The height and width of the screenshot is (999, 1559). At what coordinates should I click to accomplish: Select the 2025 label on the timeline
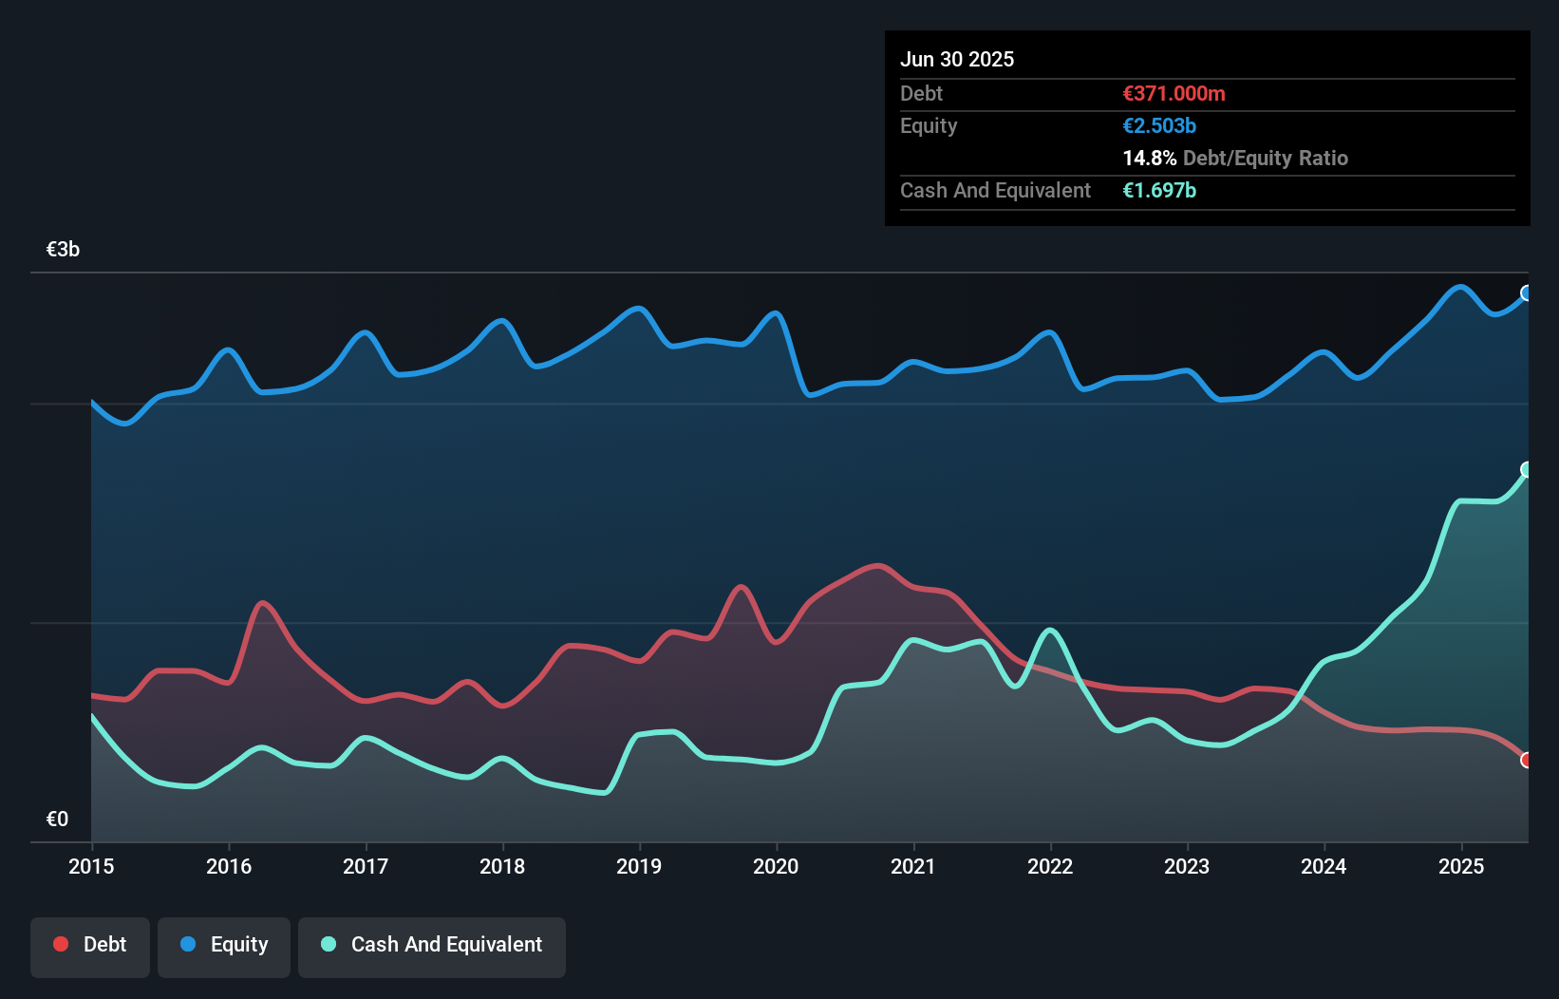(x=1462, y=866)
